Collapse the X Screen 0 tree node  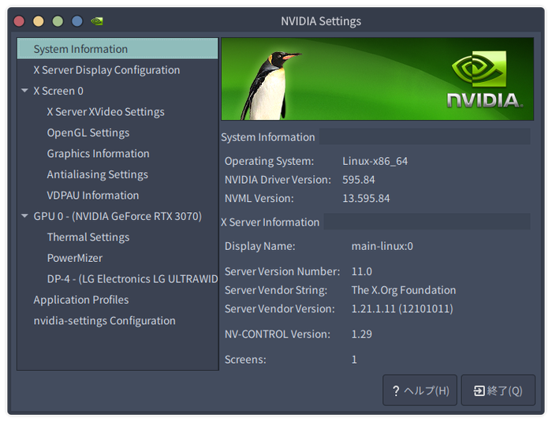pos(24,91)
